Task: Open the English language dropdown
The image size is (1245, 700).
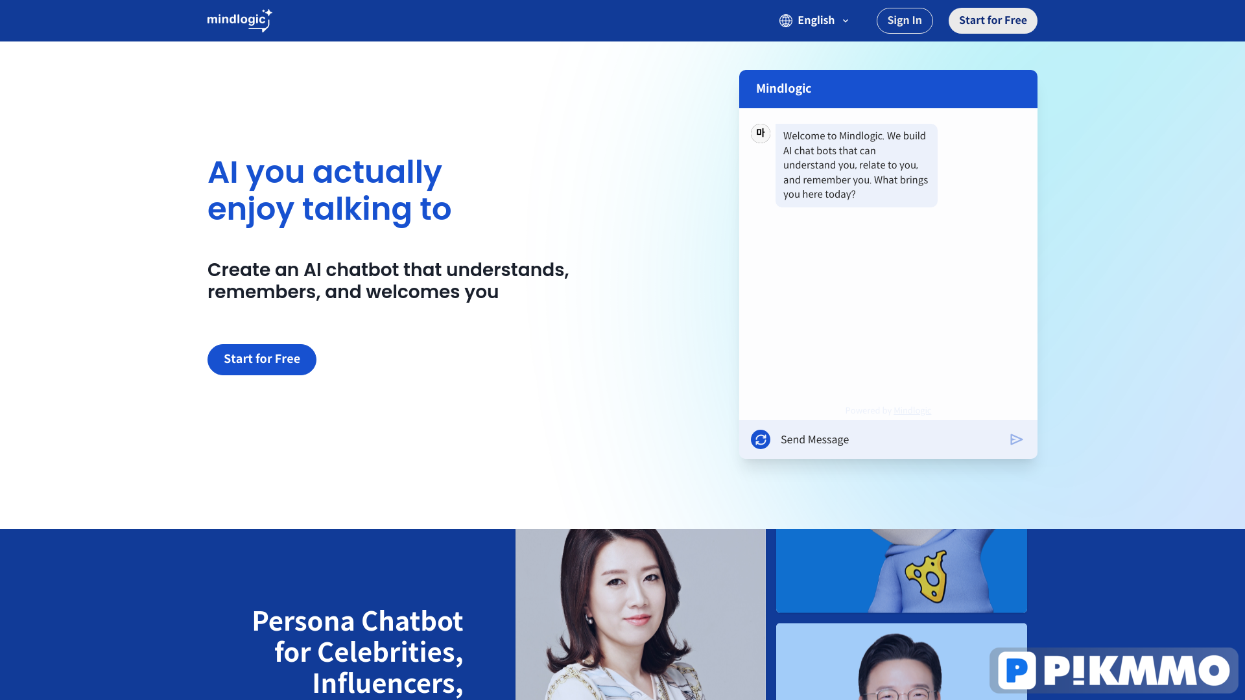Action: click(x=814, y=21)
